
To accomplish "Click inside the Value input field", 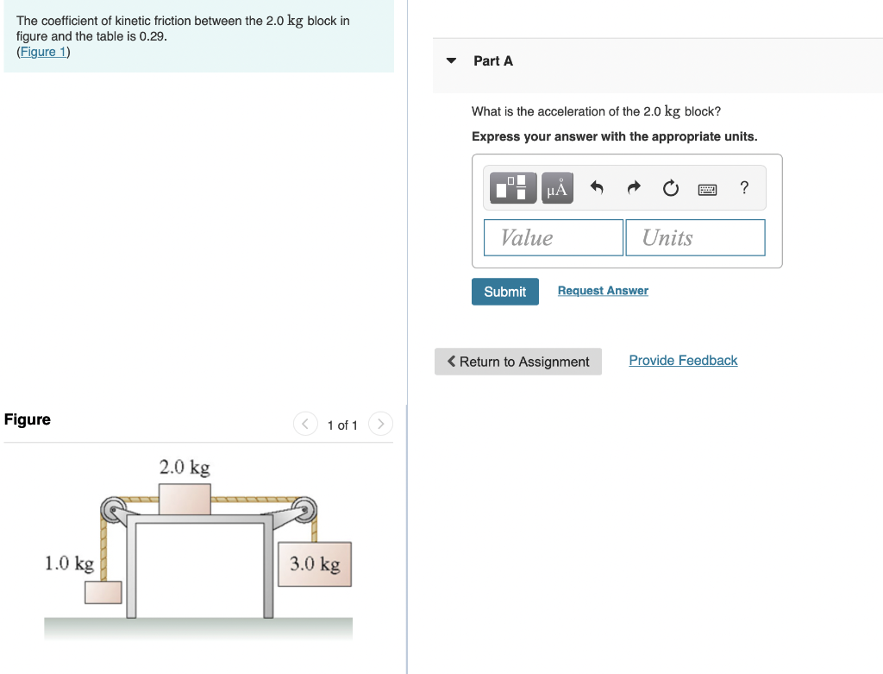I will point(553,237).
